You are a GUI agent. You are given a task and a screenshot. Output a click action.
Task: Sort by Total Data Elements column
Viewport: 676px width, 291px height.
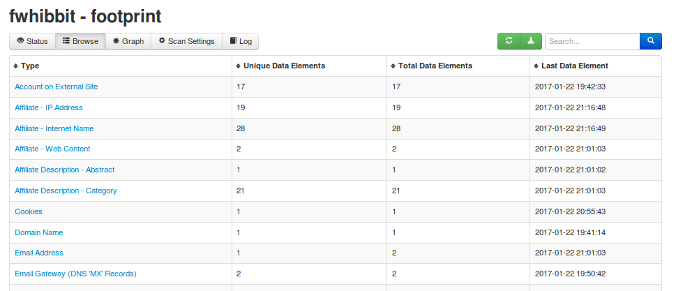393,66
